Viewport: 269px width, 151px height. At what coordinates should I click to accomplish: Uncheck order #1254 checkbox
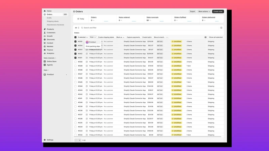click(x=75, y=46)
